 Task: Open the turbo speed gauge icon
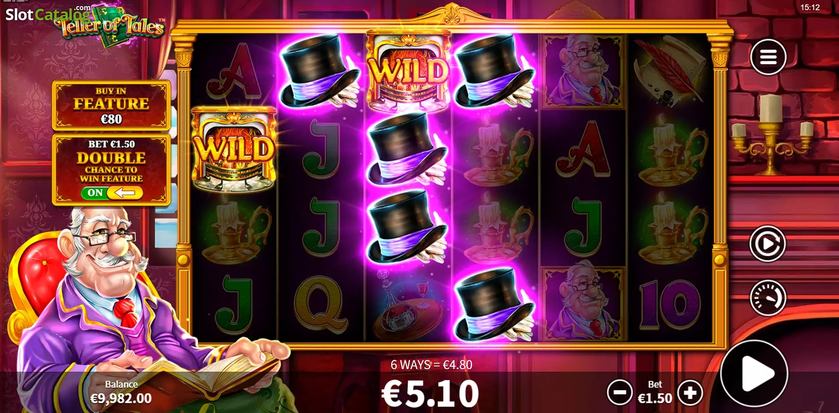(768, 298)
